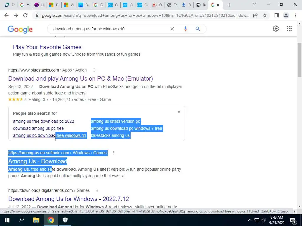This screenshot has height=226, width=302.
Task: Go back to the previous page
Action: 6,15
